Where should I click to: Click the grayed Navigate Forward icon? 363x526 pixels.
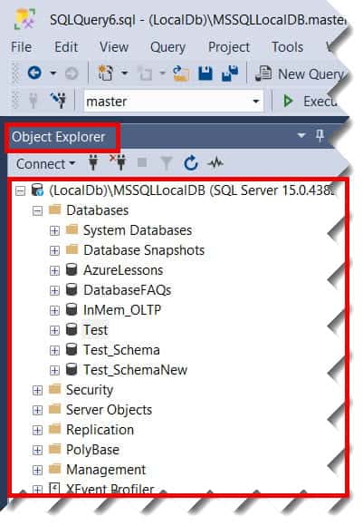pos(72,73)
